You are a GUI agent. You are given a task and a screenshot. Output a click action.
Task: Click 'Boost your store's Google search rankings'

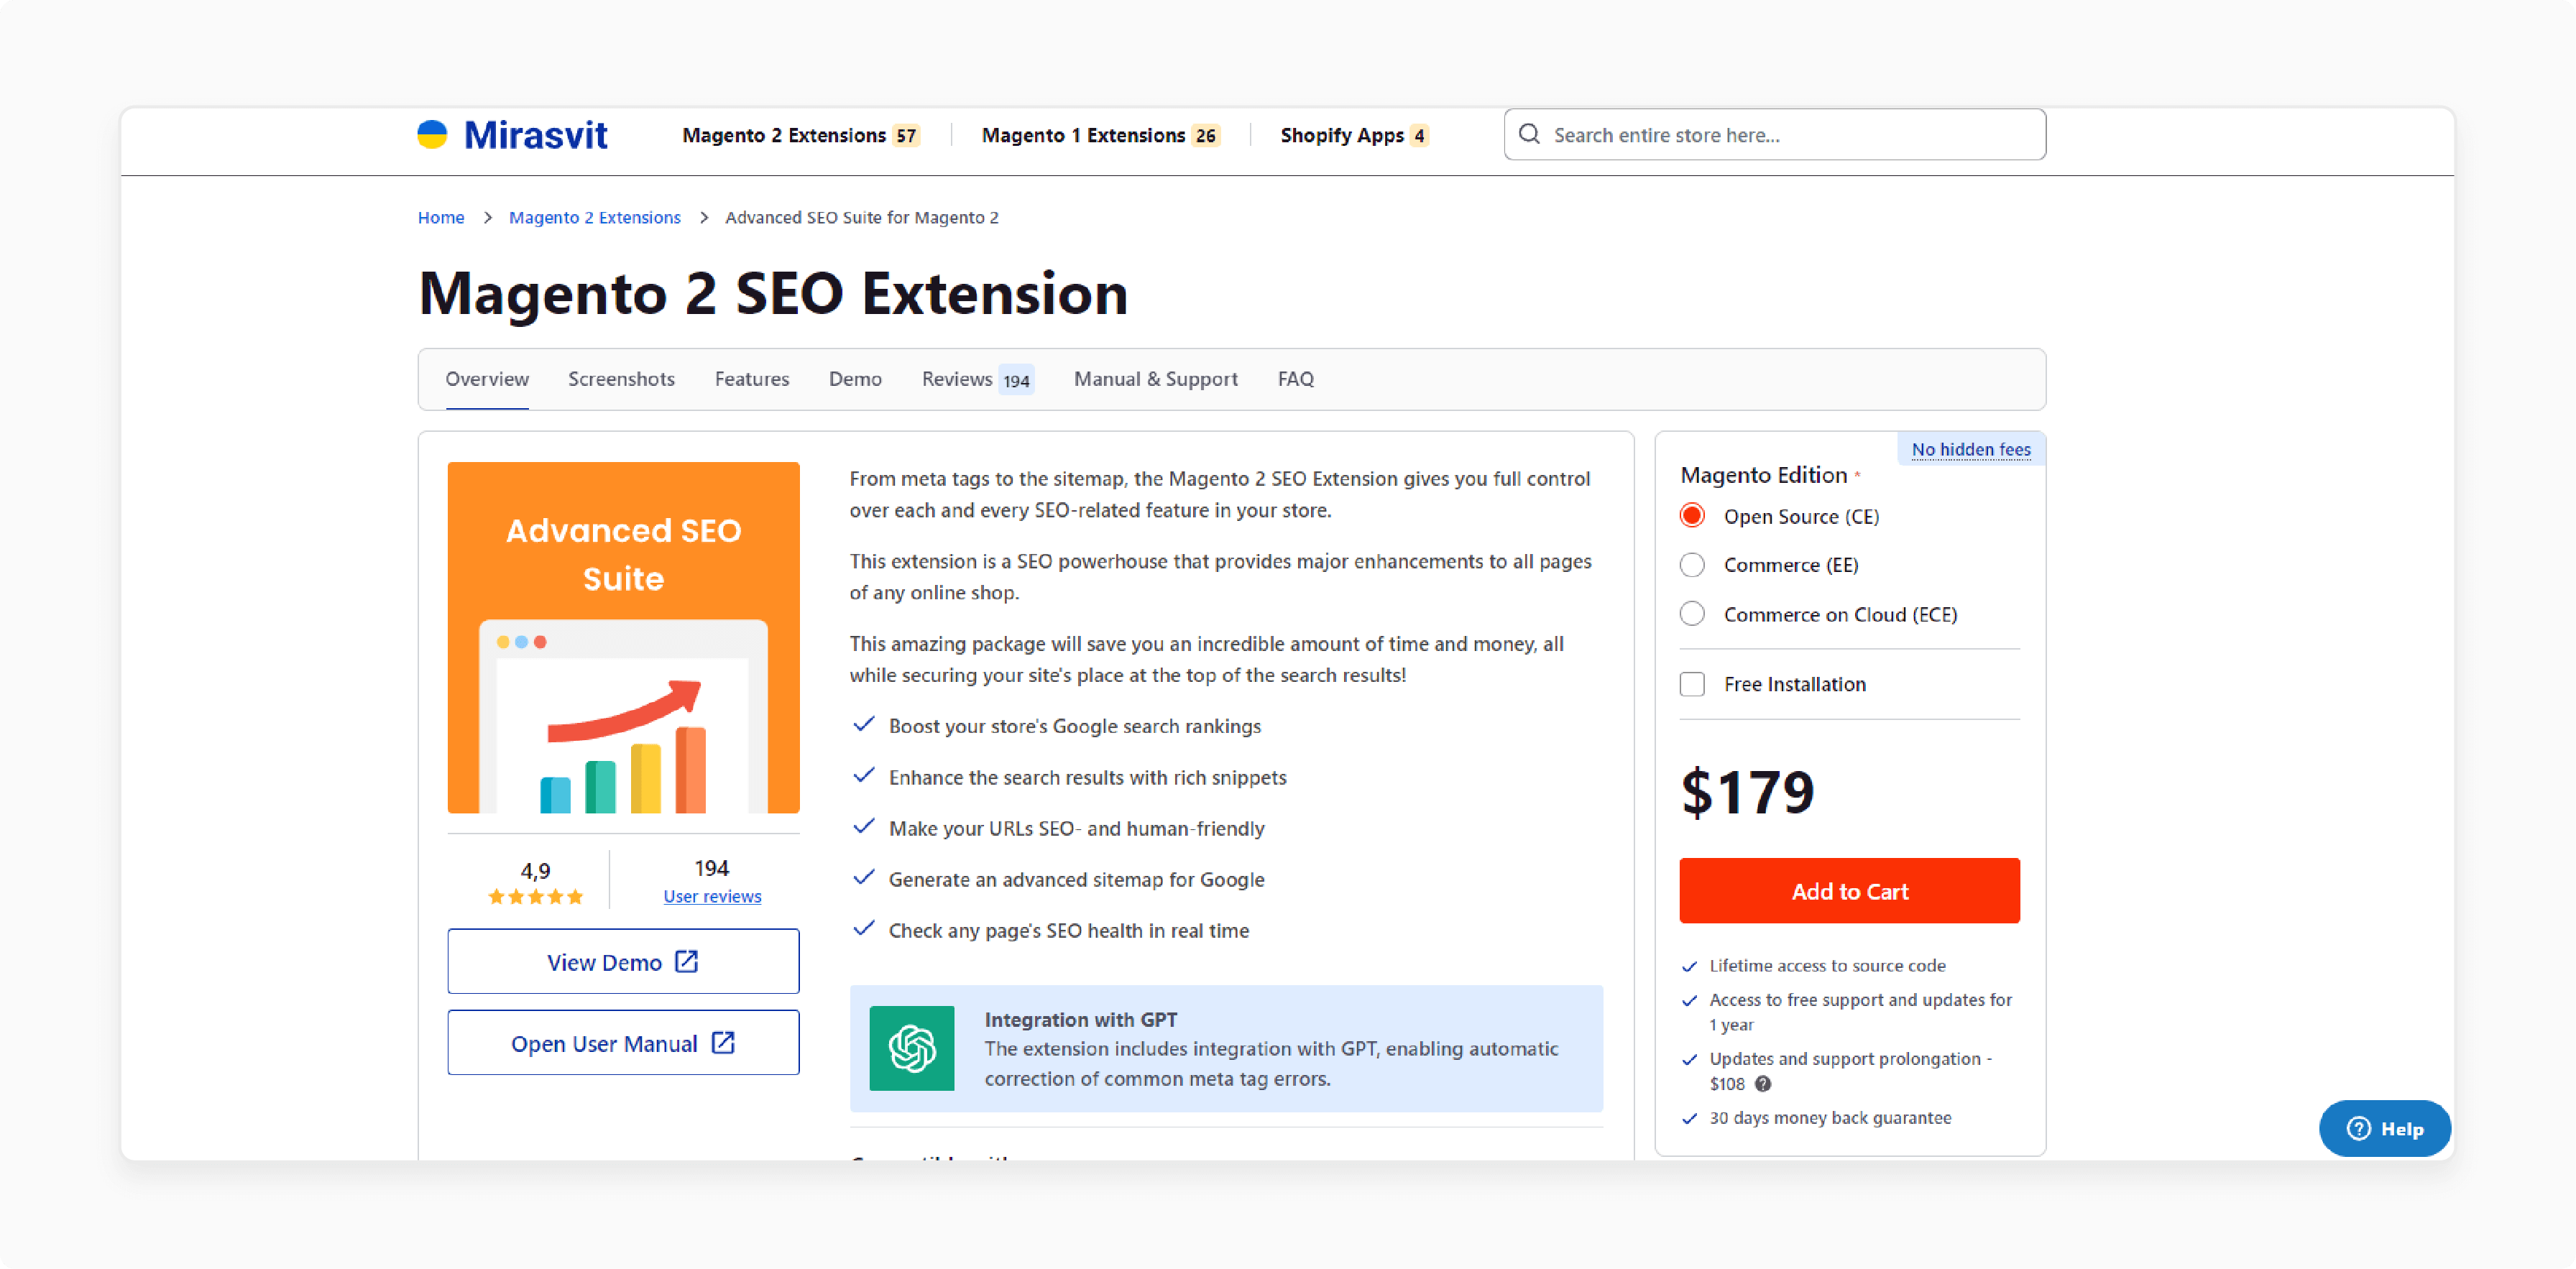click(x=1074, y=726)
